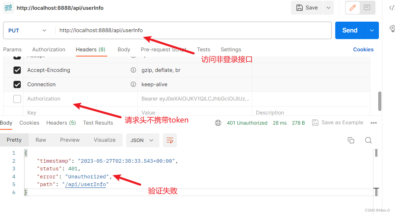Uncheck the Accept-Encoding header checkbox
The height and width of the screenshot is (215, 395).
[x=17, y=70]
